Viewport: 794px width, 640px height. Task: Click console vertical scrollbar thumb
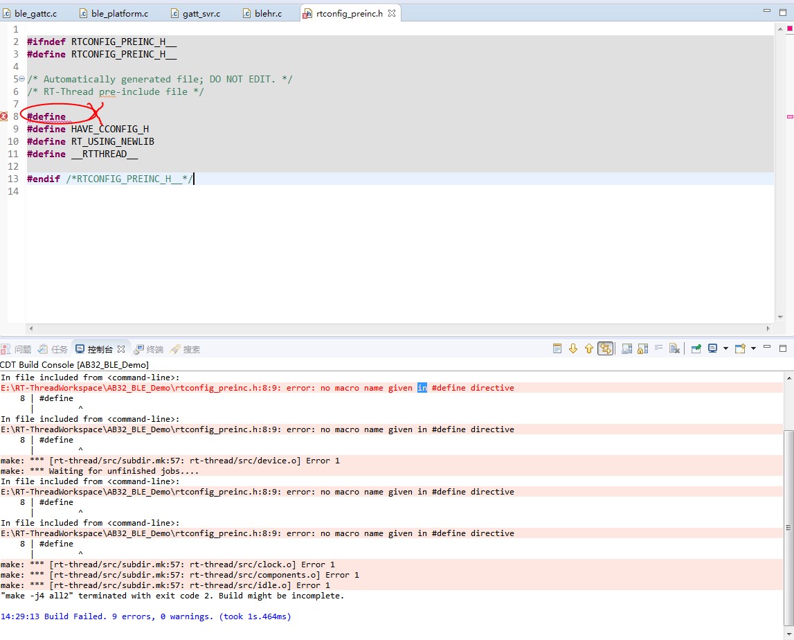click(x=789, y=527)
